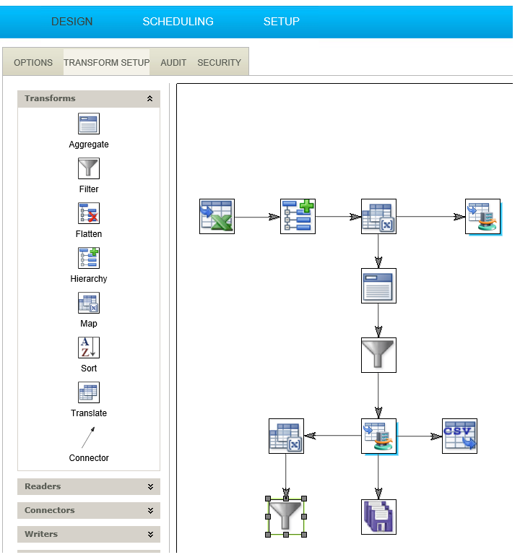Screen dimensions: 520x560
Task: Switch to the Options tab
Action: pyautogui.click(x=33, y=63)
